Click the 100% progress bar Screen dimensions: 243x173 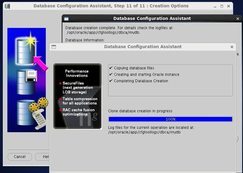point(170,119)
